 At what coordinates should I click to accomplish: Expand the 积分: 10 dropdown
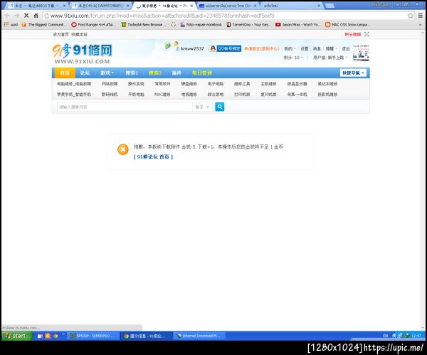293,58
